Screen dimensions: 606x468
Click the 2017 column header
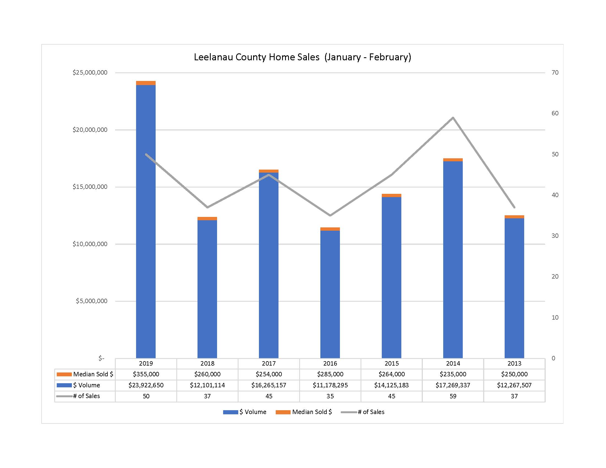click(269, 363)
